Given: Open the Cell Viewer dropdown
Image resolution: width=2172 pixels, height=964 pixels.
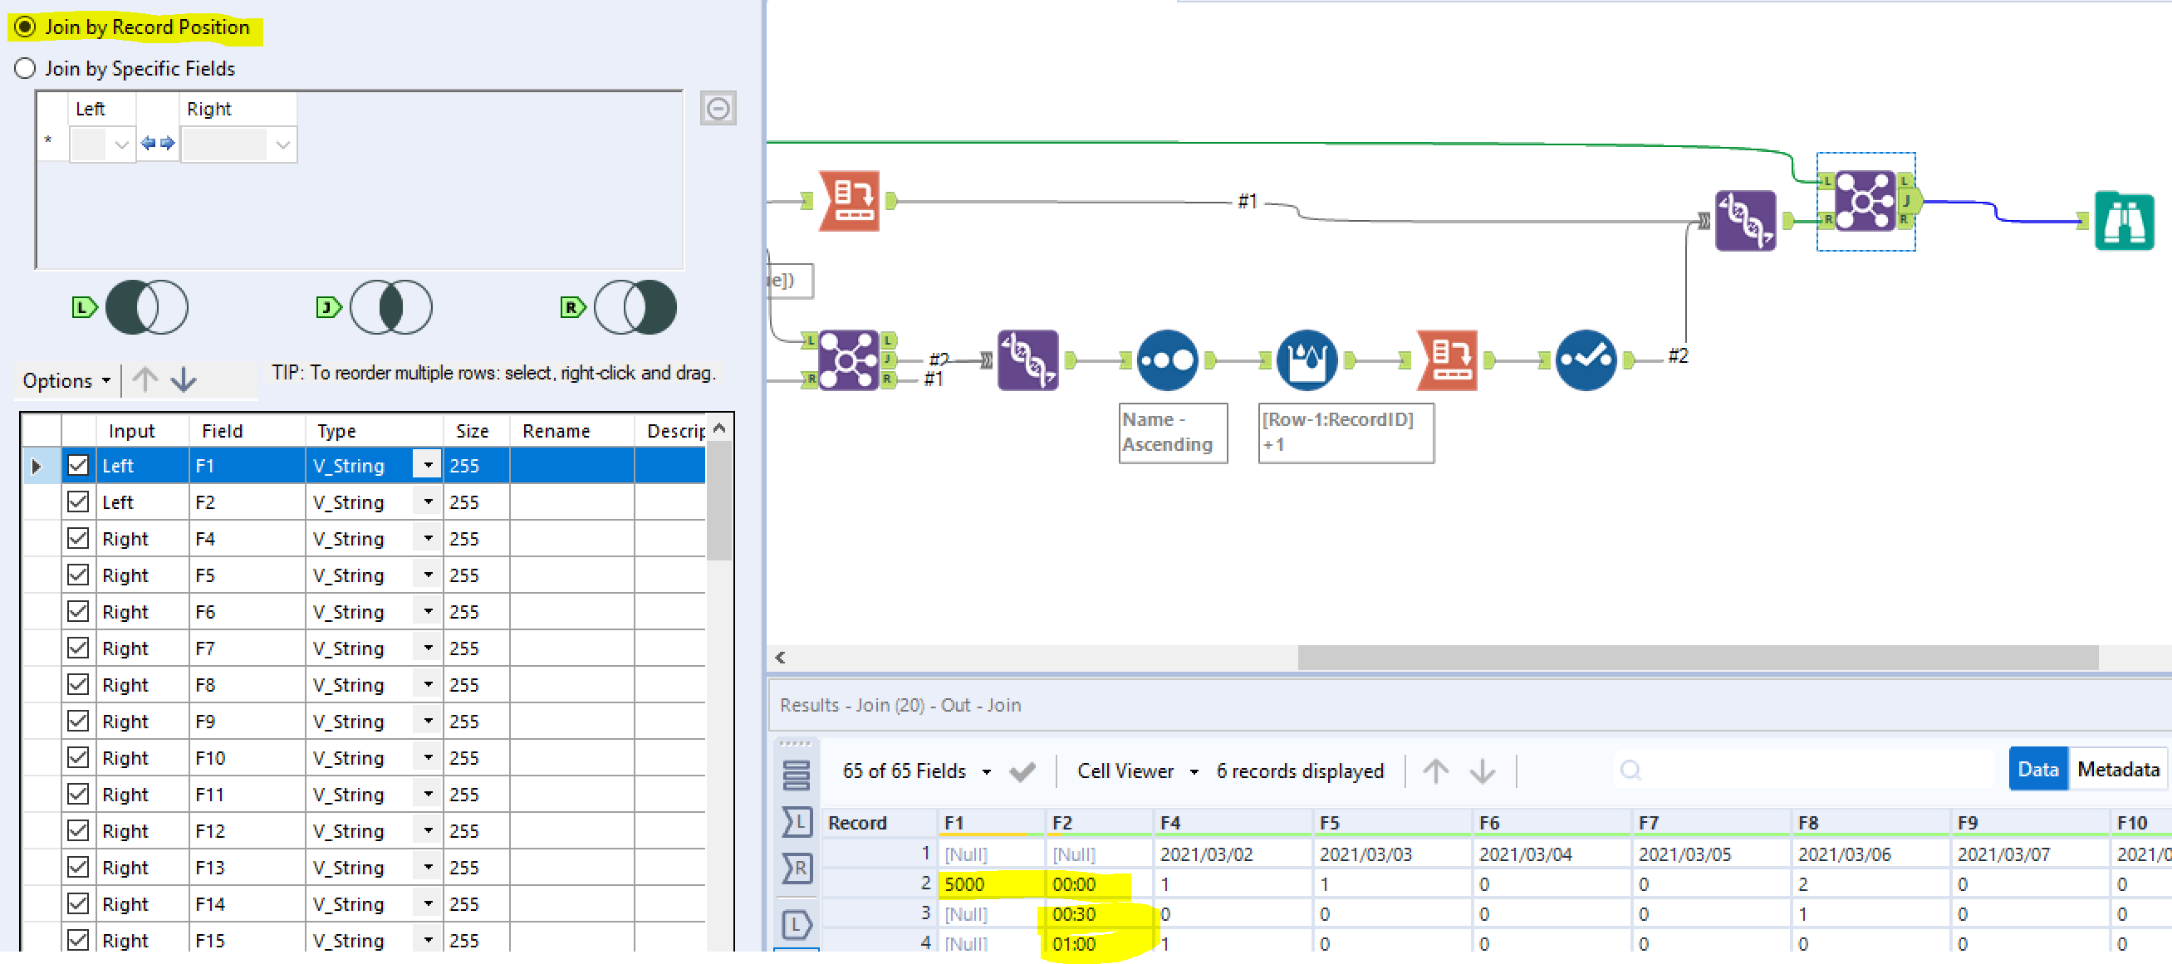Looking at the screenshot, I should click(1136, 771).
